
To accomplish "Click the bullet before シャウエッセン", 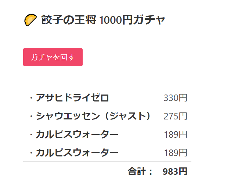I will 31,117.
